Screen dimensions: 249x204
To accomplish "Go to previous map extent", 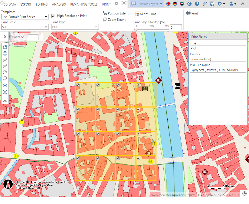I will click(x=5, y=72).
